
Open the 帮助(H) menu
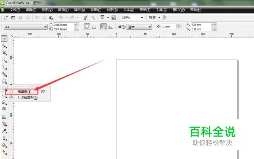point(196,10)
